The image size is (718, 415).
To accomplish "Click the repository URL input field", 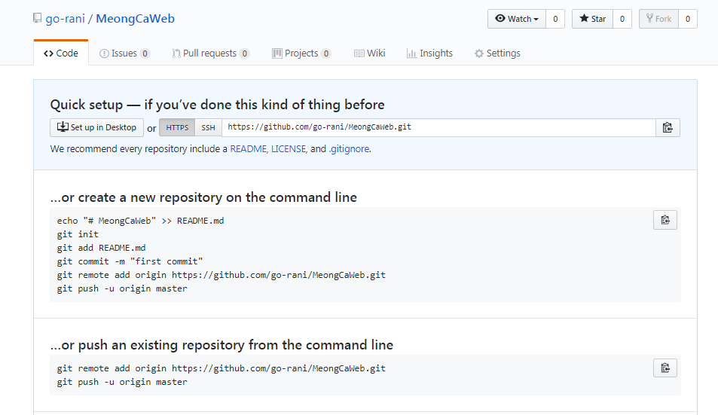I will coord(438,127).
